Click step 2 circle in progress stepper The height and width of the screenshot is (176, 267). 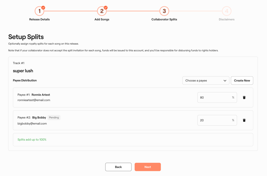[x=102, y=11]
